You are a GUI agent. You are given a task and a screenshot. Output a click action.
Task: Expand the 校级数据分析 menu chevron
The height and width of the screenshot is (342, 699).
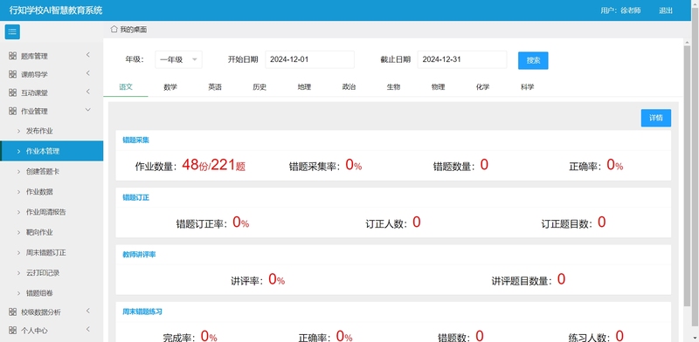pyautogui.click(x=88, y=311)
